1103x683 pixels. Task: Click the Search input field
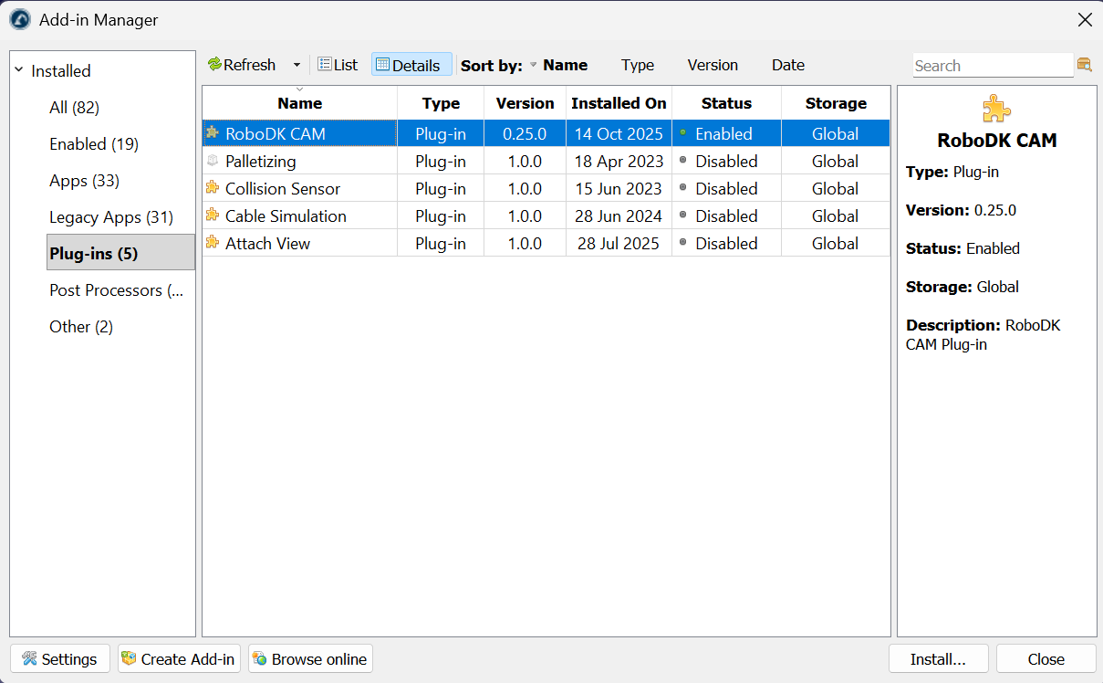(992, 66)
